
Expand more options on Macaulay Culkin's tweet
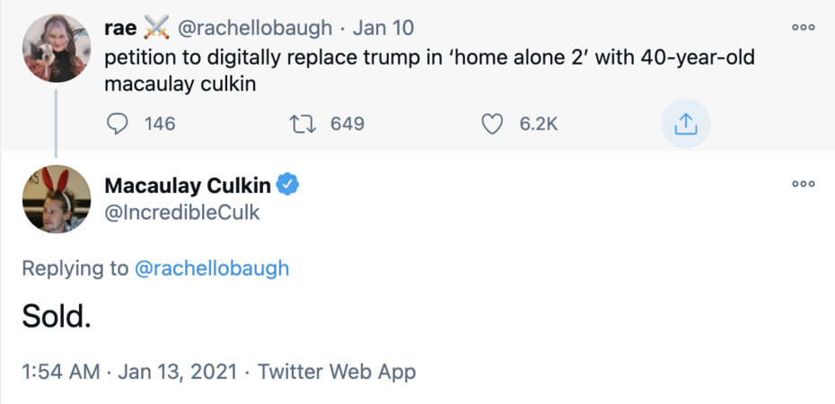(x=803, y=184)
